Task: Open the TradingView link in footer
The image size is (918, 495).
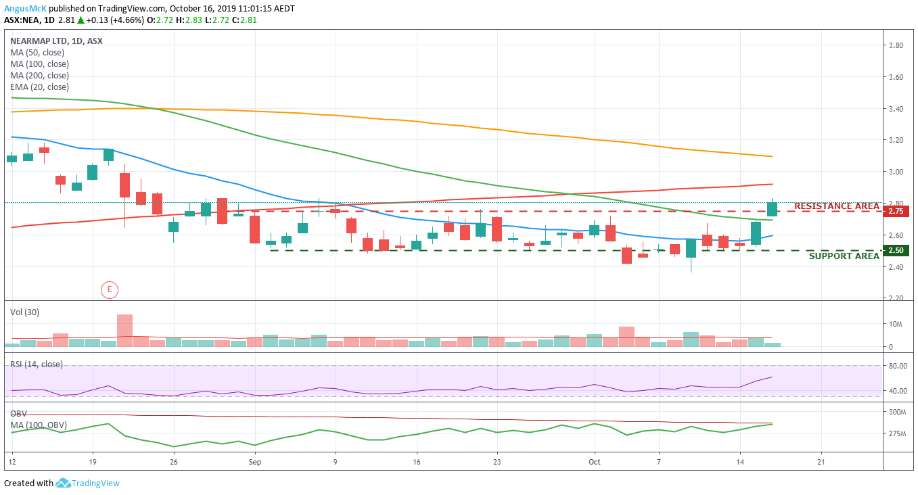Action: [x=96, y=484]
